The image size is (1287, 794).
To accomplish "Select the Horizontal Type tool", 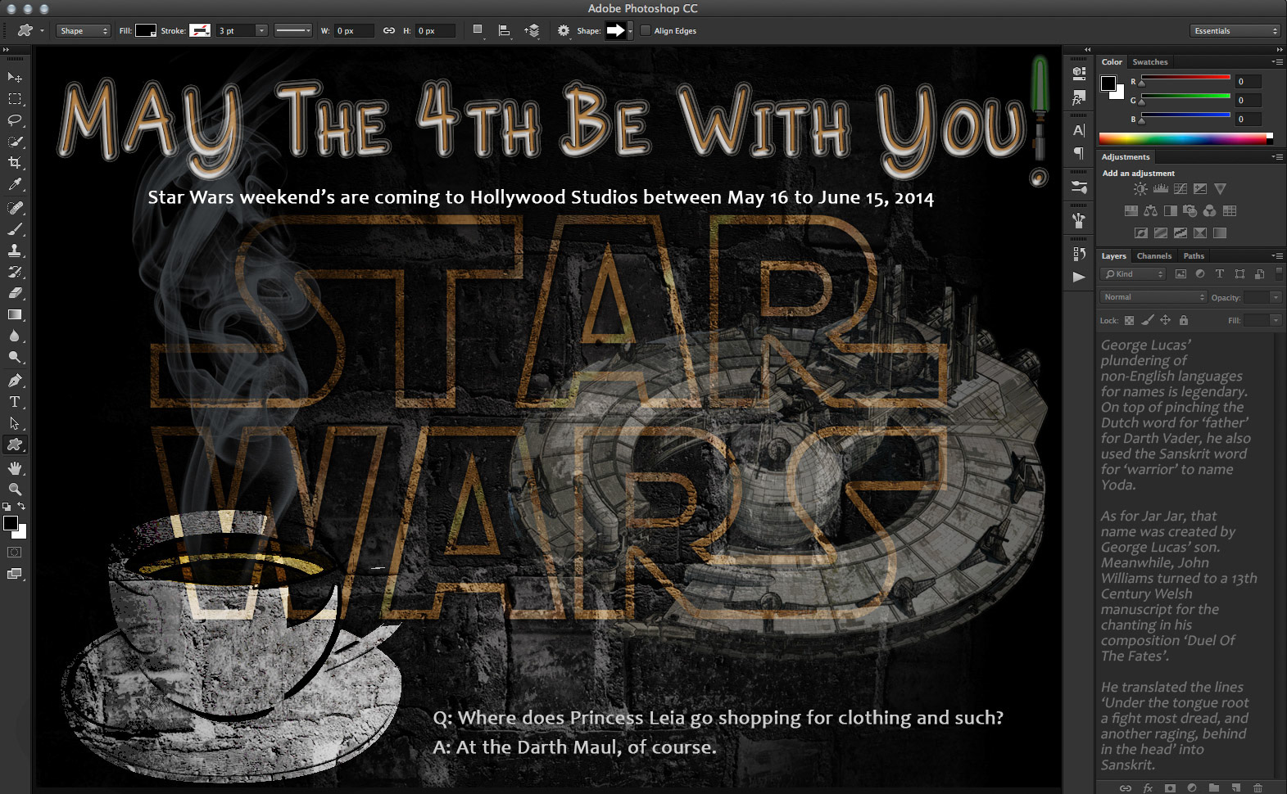I will pyautogui.click(x=15, y=402).
